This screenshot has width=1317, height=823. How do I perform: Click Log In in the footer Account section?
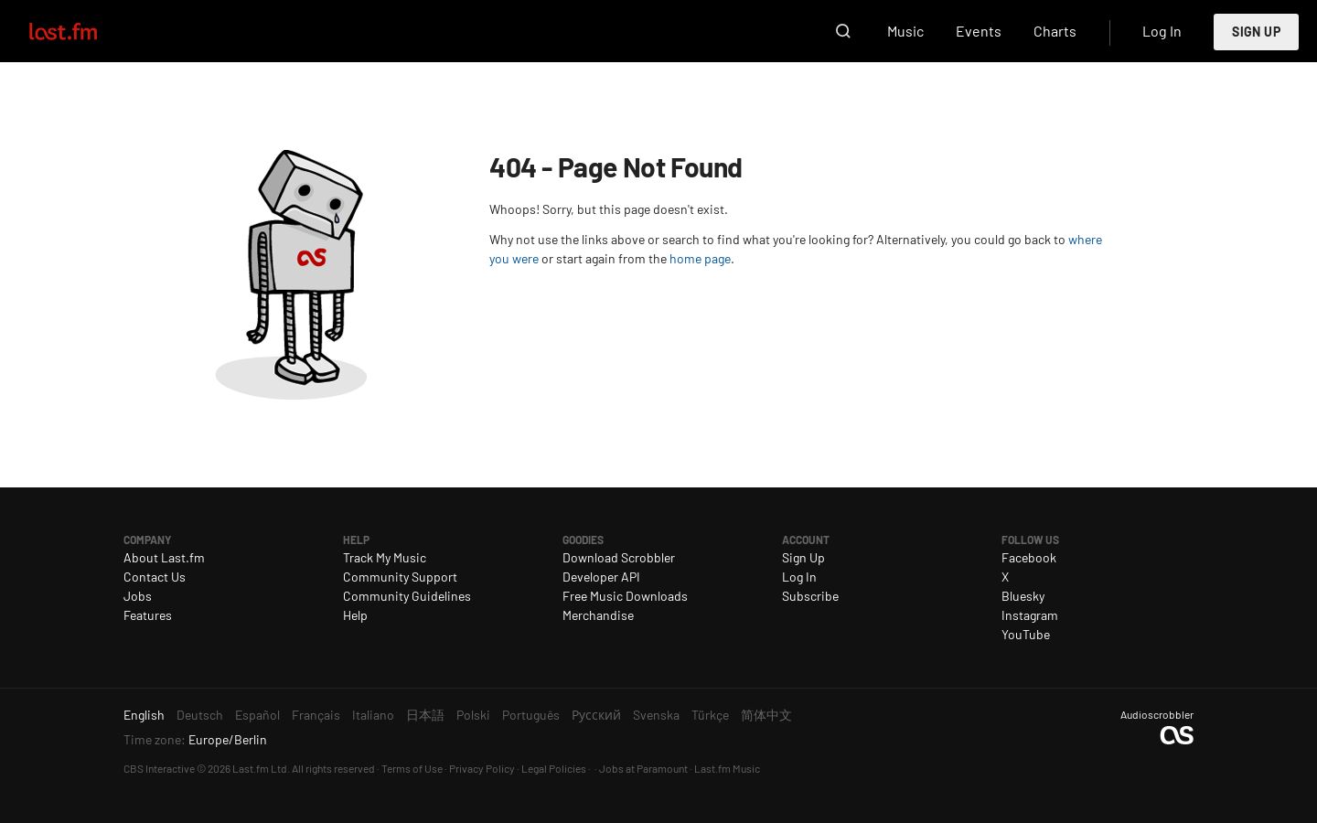pyautogui.click(x=799, y=577)
